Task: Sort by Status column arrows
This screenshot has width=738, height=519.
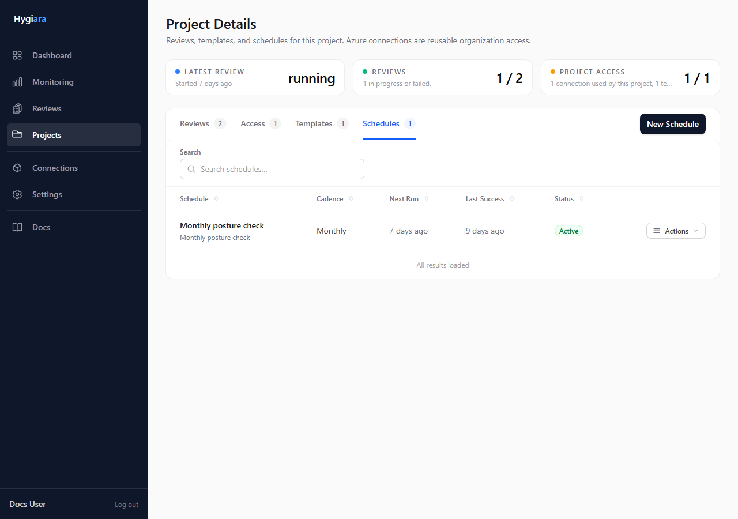Action: tap(582, 198)
